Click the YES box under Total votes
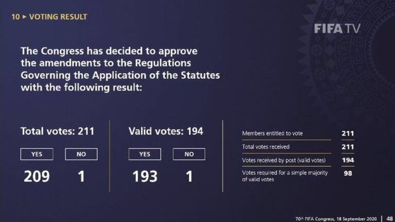The image size is (395, 222). tap(37, 154)
